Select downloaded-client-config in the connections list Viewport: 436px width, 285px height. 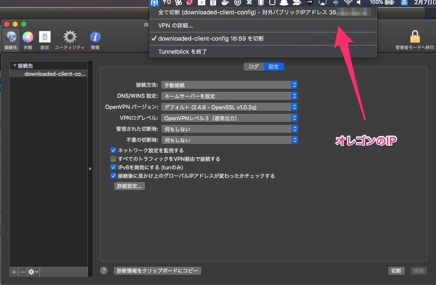pos(55,74)
